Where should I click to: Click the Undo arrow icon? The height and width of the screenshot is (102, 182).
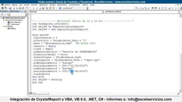coord(27,8)
